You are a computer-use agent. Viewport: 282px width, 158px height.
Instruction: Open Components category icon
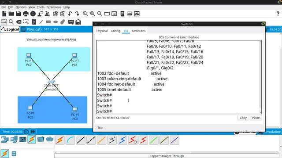[x=23, y=139]
